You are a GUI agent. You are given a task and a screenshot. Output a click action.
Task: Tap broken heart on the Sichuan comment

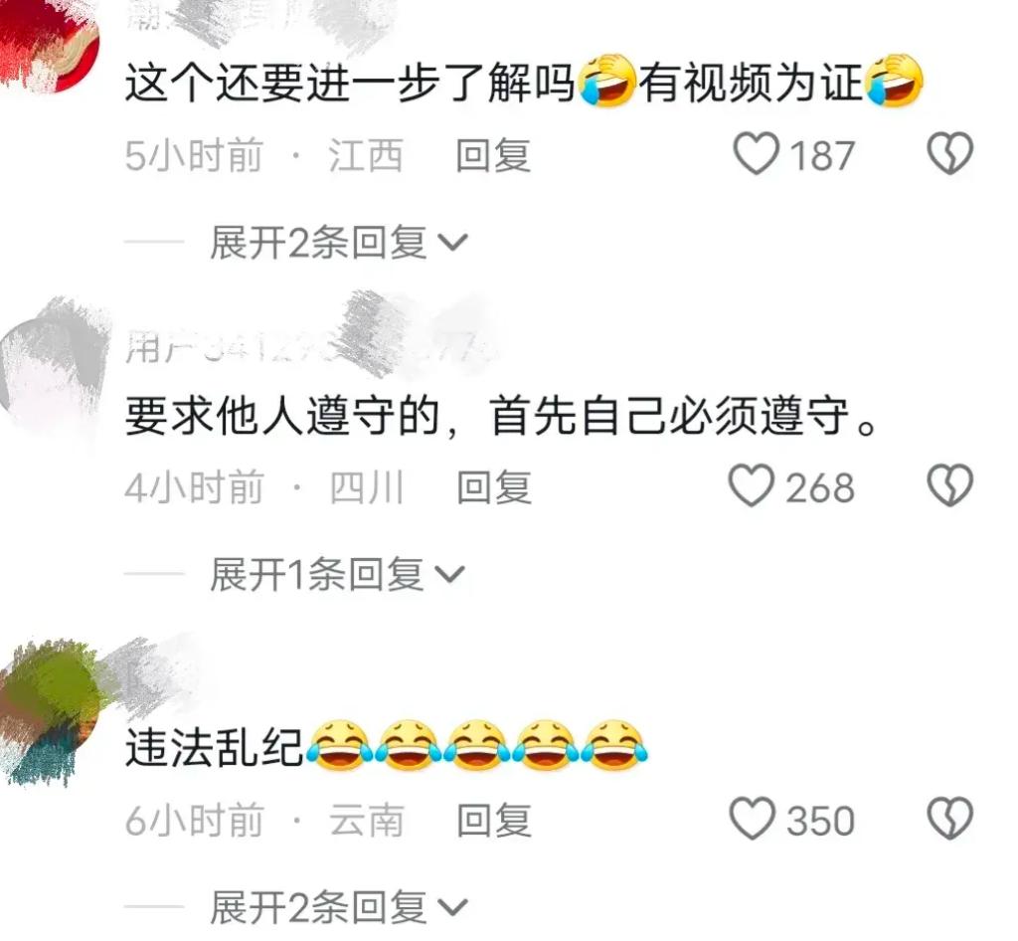tap(949, 485)
